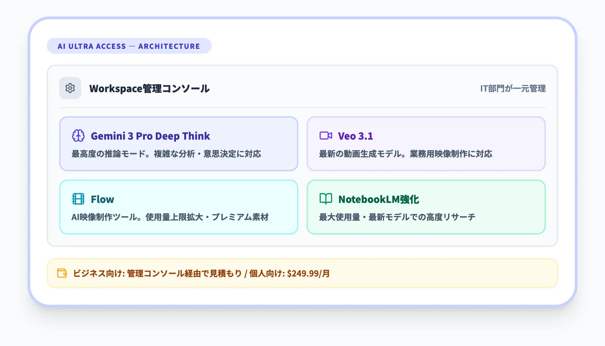Viewport: 605px width, 346px height.
Task: Click the 最新の動画生成モデル description text
Action: pos(406,154)
